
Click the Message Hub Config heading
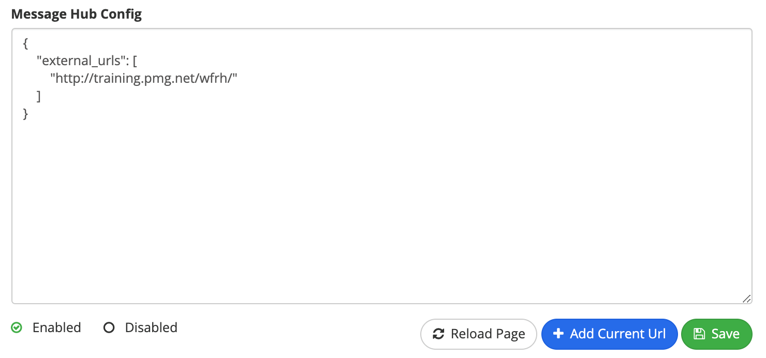pyautogui.click(x=76, y=14)
